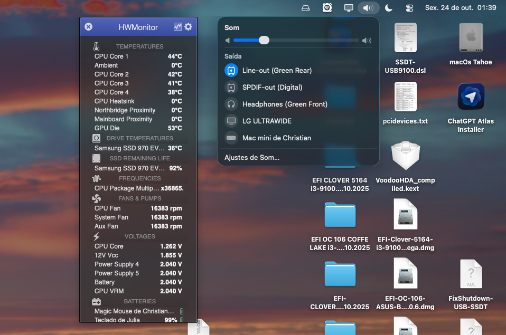Click Magic Mouse battery level icon
The height and width of the screenshot is (335, 506).
coord(182,311)
